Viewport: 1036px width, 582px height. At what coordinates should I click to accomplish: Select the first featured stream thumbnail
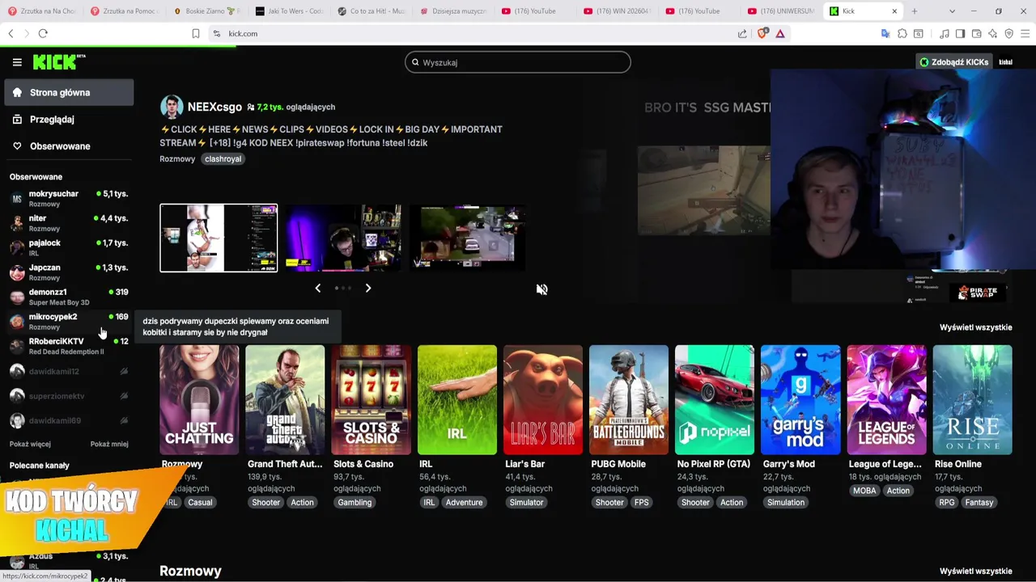(219, 238)
